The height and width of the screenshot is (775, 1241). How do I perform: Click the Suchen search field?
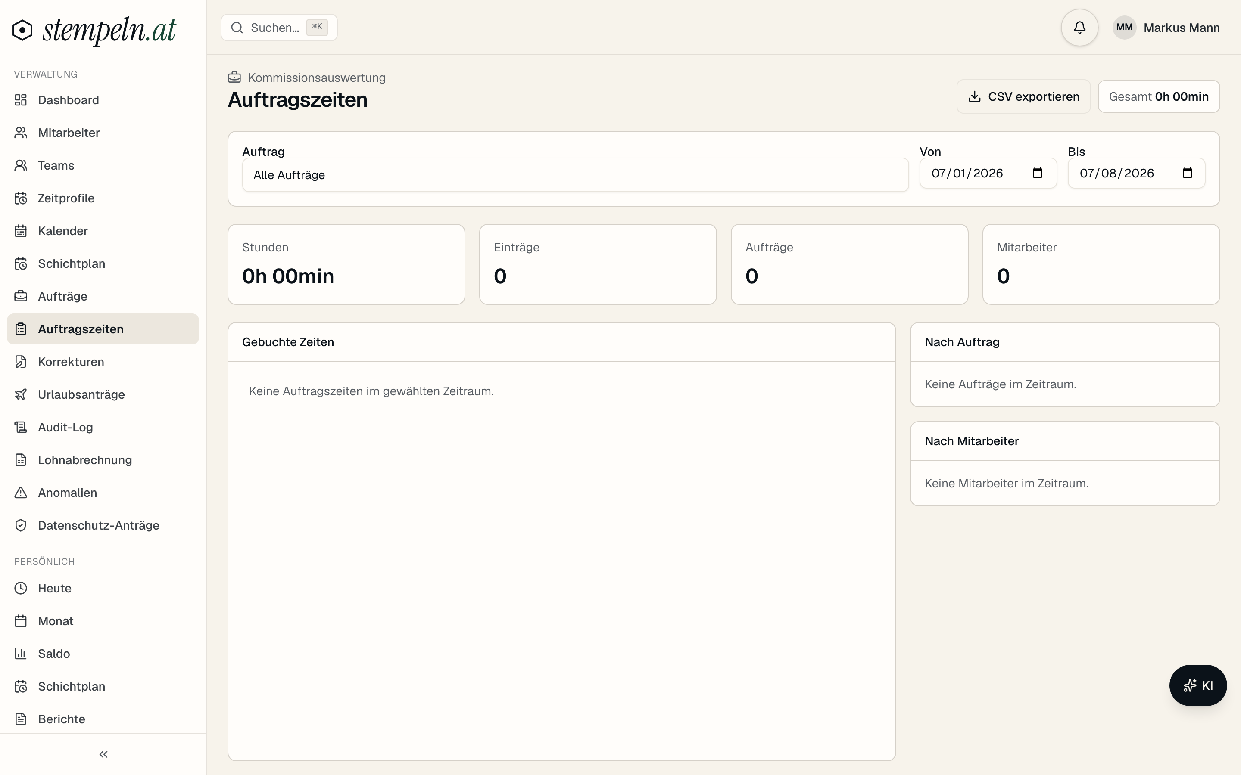point(279,28)
